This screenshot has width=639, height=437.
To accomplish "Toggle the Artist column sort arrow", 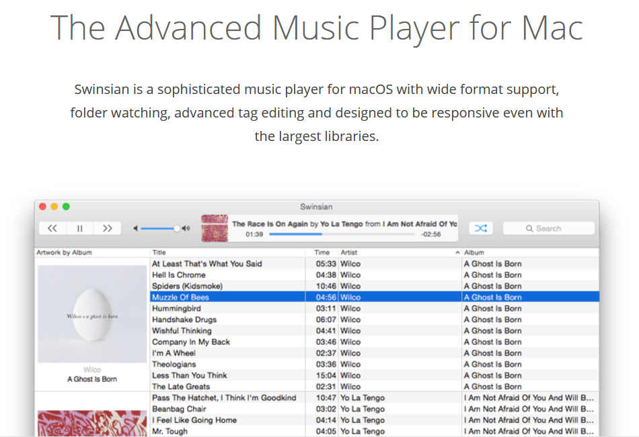I will (x=457, y=252).
